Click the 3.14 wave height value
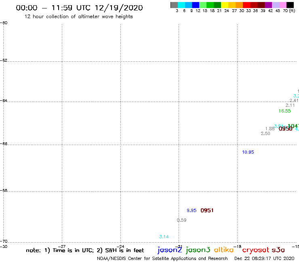This screenshot has height=262, width=299. [x=164, y=237]
